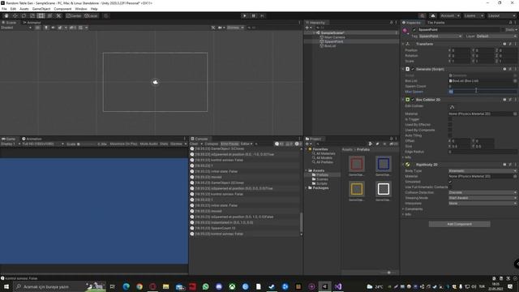
Task: Toggle Error Pause in Console
Action: point(229,144)
